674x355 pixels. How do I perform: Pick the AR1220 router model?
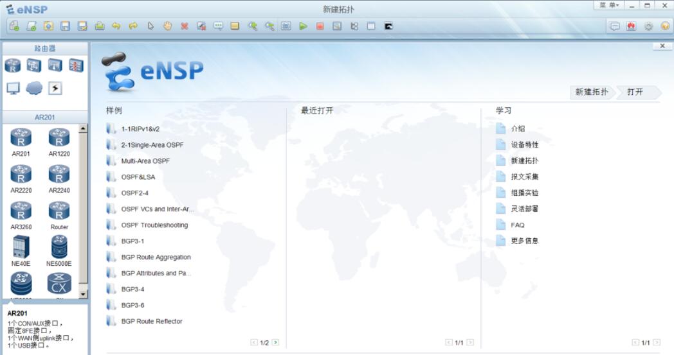tap(59, 142)
